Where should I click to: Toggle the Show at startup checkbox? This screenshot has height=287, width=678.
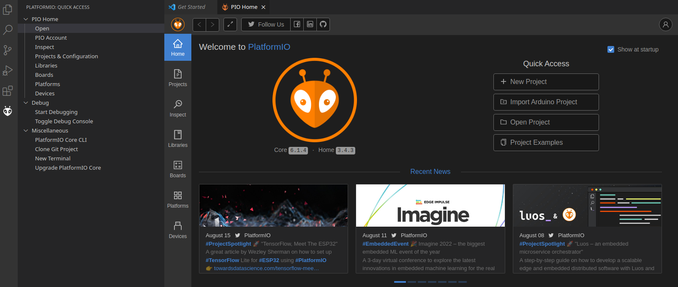click(610, 49)
